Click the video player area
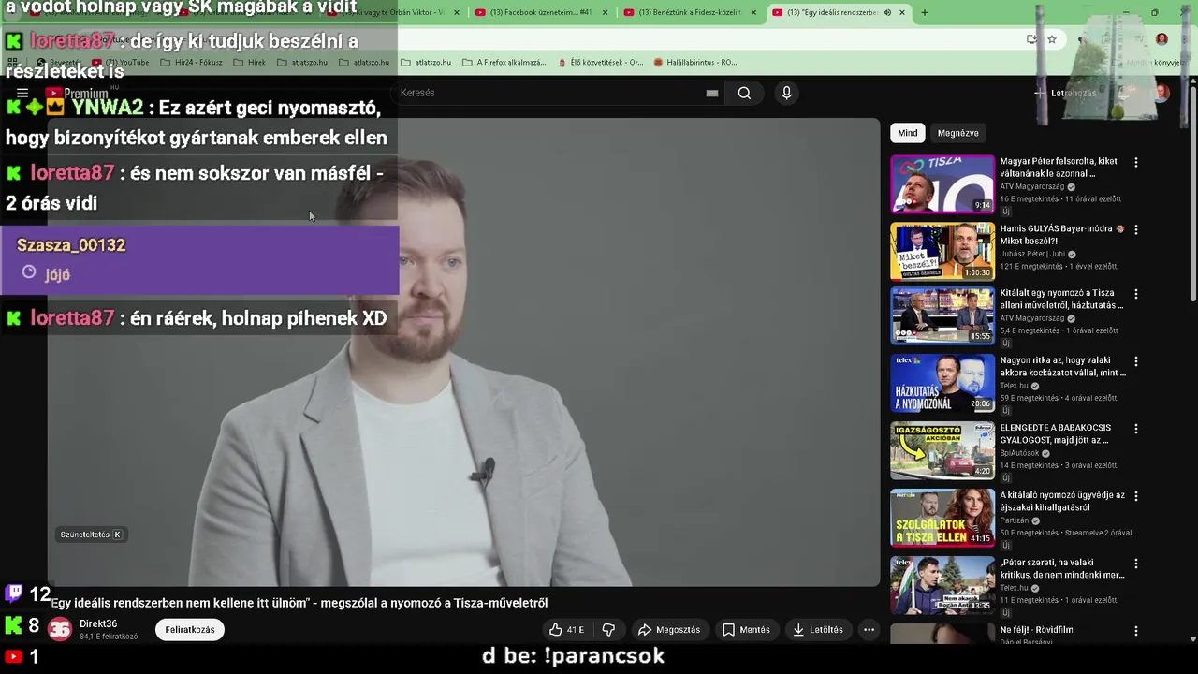This screenshot has width=1198, height=674. click(x=463, y=351)
